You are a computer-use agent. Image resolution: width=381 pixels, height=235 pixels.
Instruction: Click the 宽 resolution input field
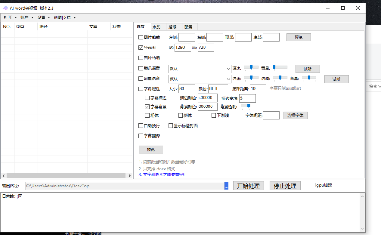[182, 48]
